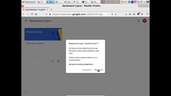Select the Архівовані курси browser tab
Image resolution: width=171 pixels, height=96 pixels.
click(x=35, y=10)
